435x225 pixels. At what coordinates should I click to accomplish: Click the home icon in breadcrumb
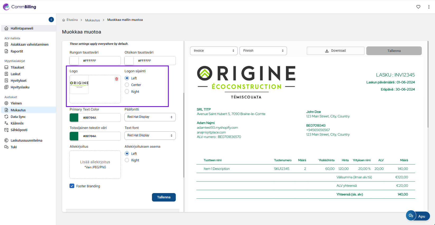click(64, 20)
